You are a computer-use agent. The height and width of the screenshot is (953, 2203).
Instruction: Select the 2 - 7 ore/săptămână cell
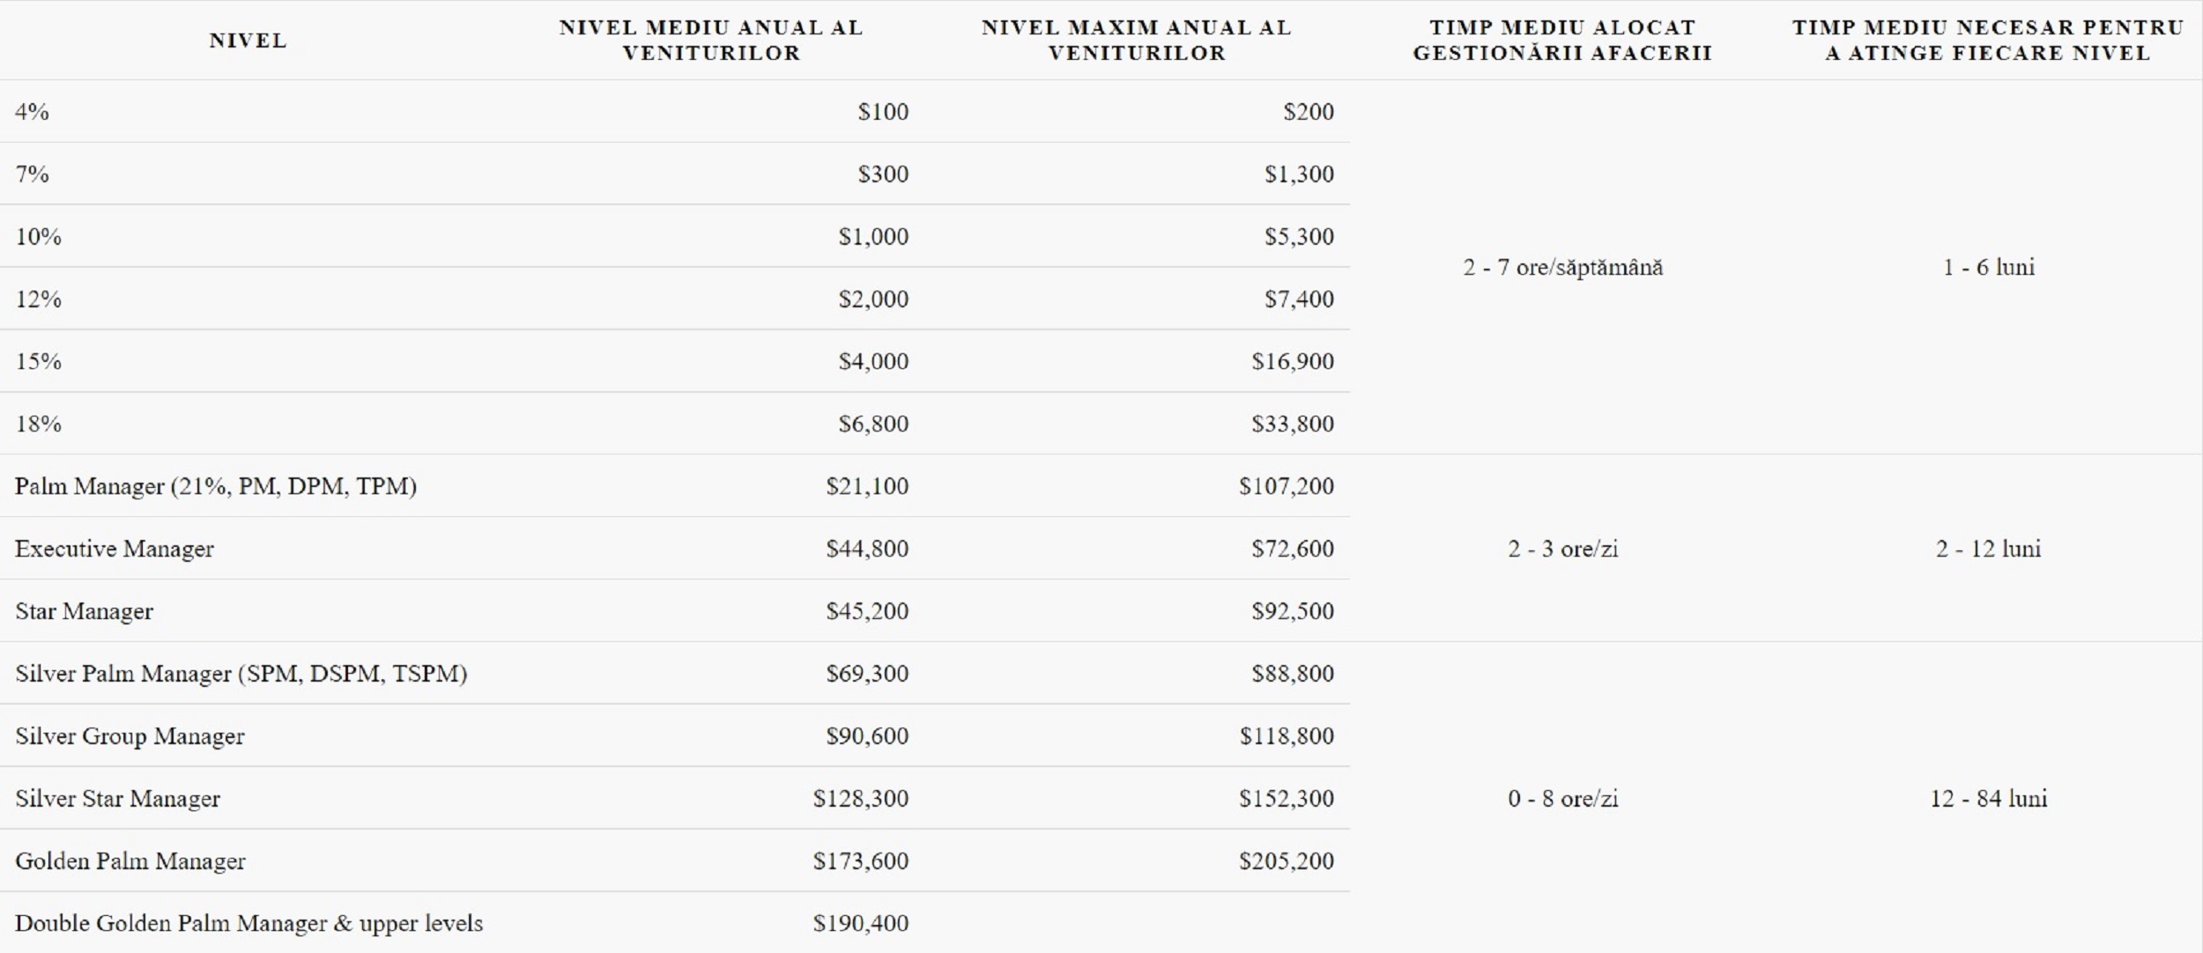click(1563, 268)
